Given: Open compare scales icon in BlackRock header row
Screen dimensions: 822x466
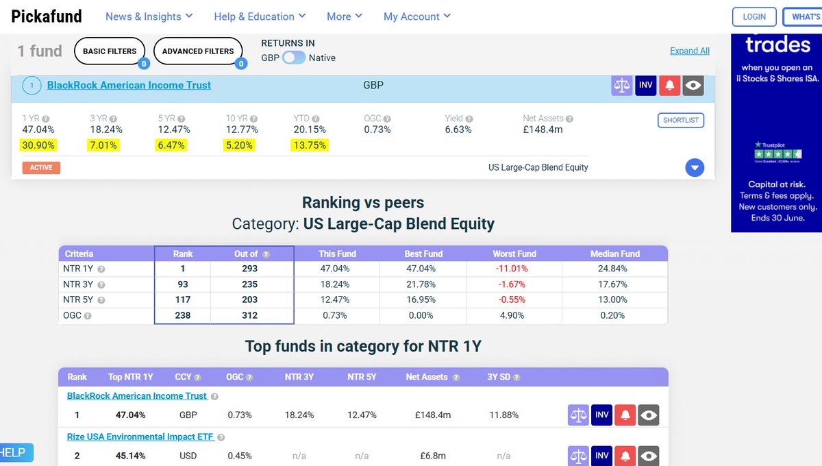Looking at the screenshot, I should 622,86.
